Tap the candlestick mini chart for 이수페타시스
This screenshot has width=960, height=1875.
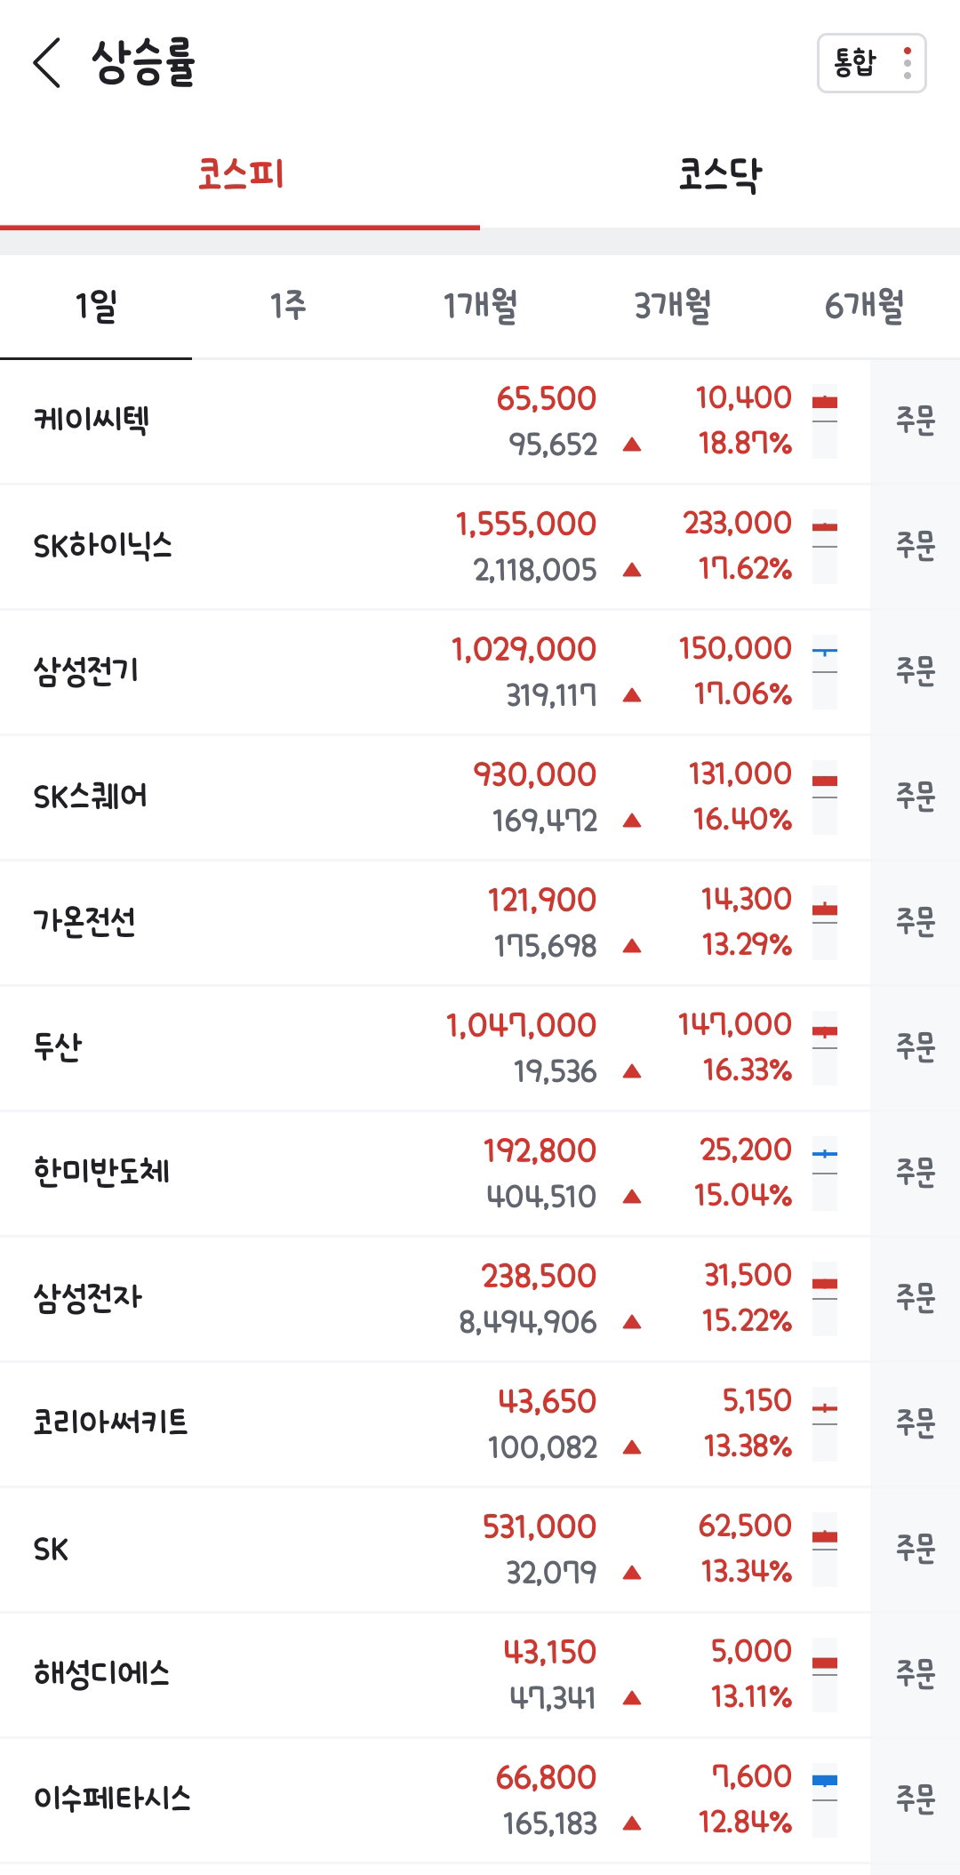(x=825, y=1799)
